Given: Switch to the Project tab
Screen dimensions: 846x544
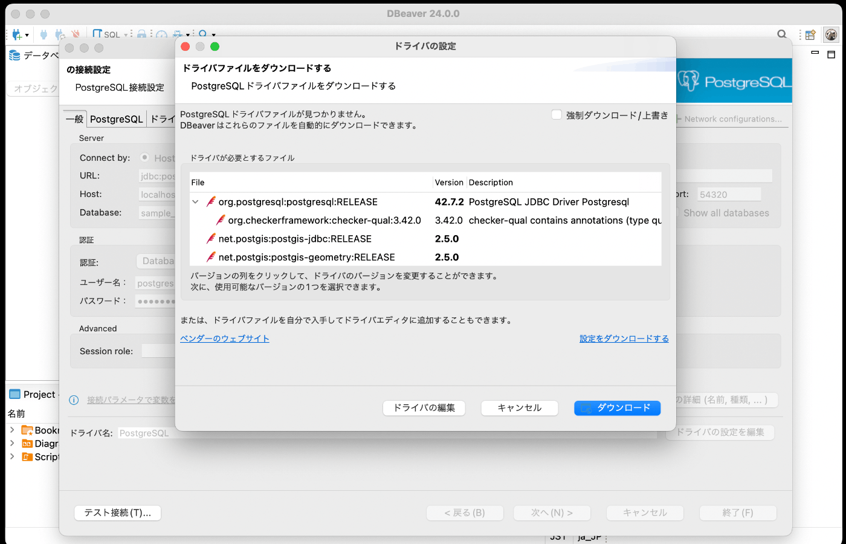Looking at the screenshot, I should (33, 394).
